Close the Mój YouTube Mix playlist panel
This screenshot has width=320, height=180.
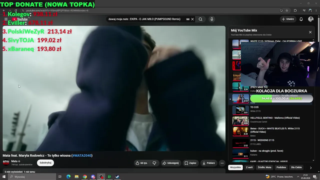pos(310,32)
